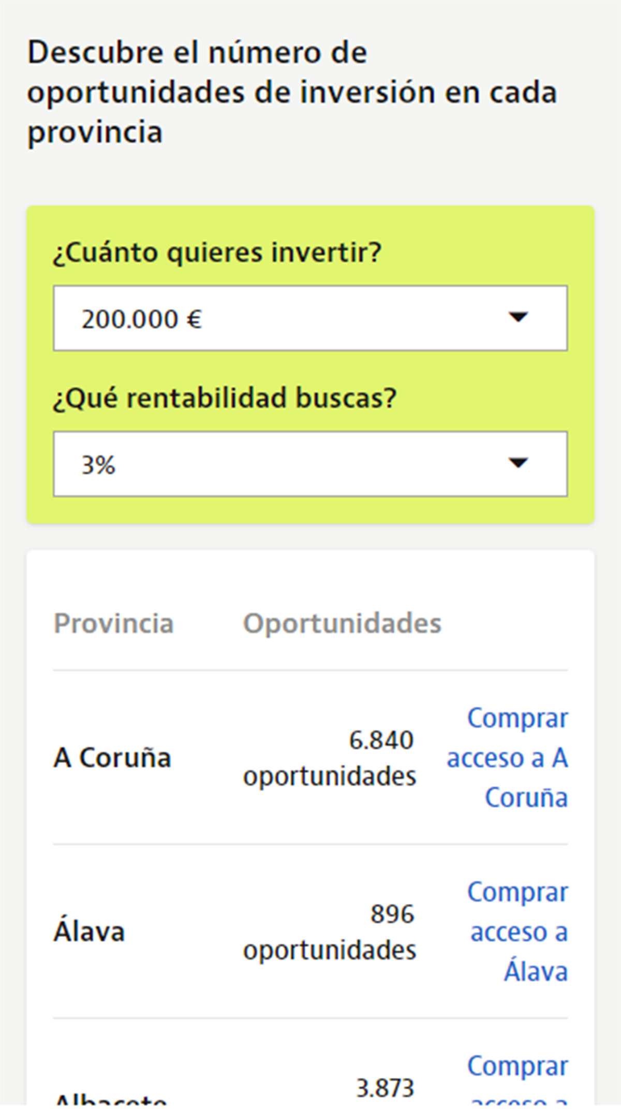The height and width of the screenshot is (1109, 621).
Task: Open the investment amount dropdown showing 200.000 €
Action: 309,318
